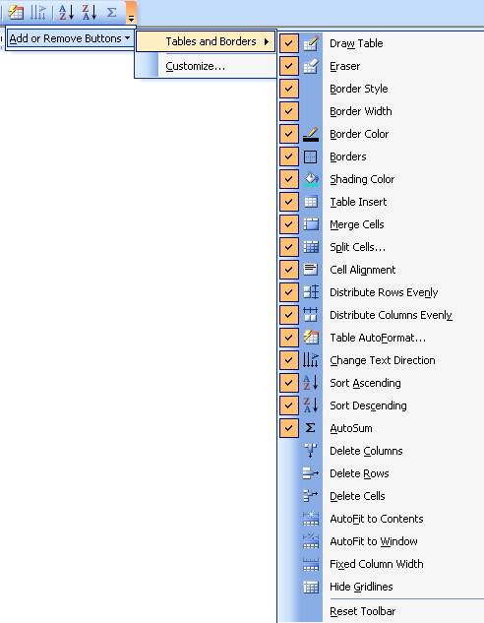Uncheck the Border Style checkbox
The height and width of the screenshot is (623, 484).
click(x=289, y=89)
